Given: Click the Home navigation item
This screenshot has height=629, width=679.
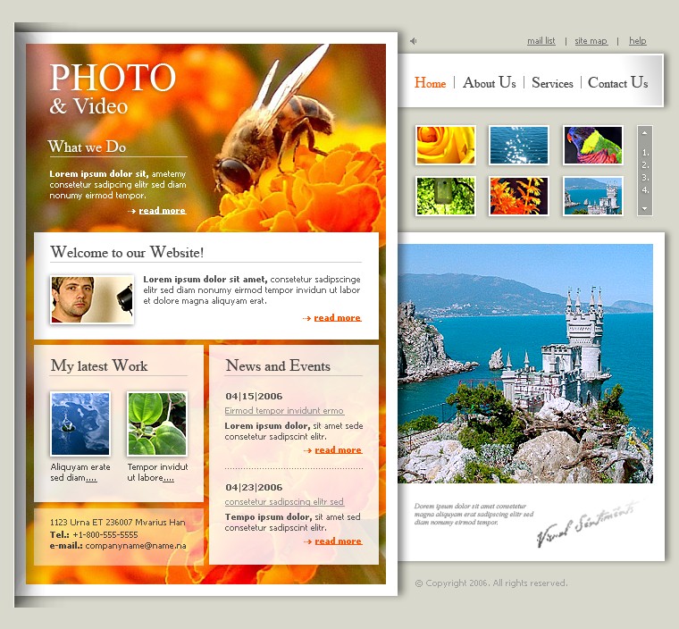Looking at the screenshot, I should (x=430, y=83).
